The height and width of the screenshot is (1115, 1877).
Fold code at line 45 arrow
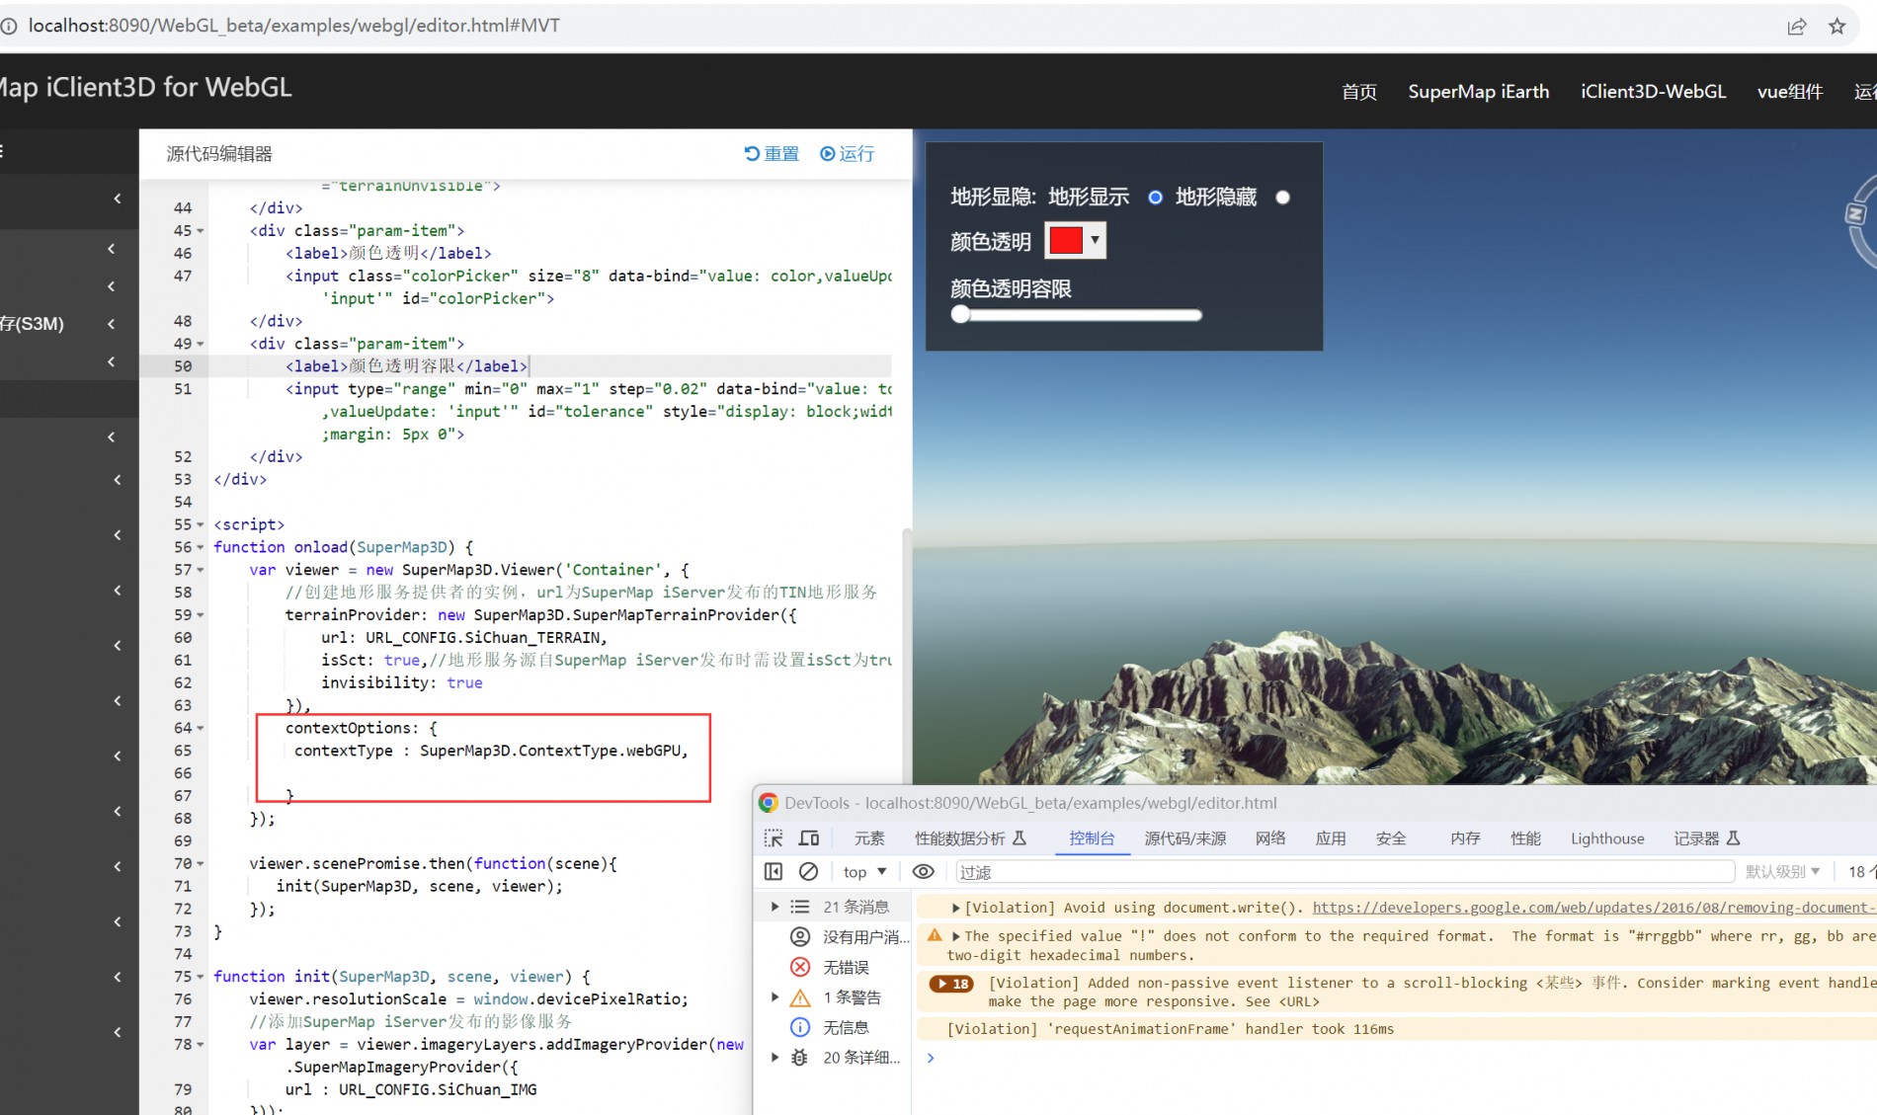(201, 231)
